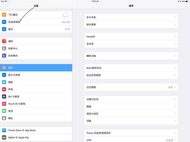
Task: Open iPad 储存空间 via its chevron
Action: [x=175, y=68]
